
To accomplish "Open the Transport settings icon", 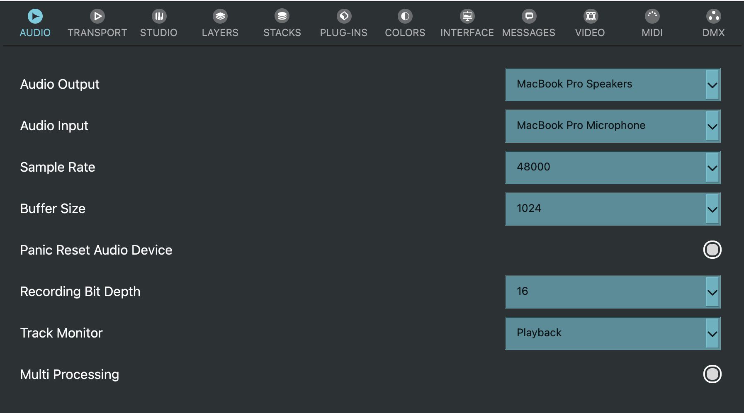I will pyautogui.click(x=97, y=17).
